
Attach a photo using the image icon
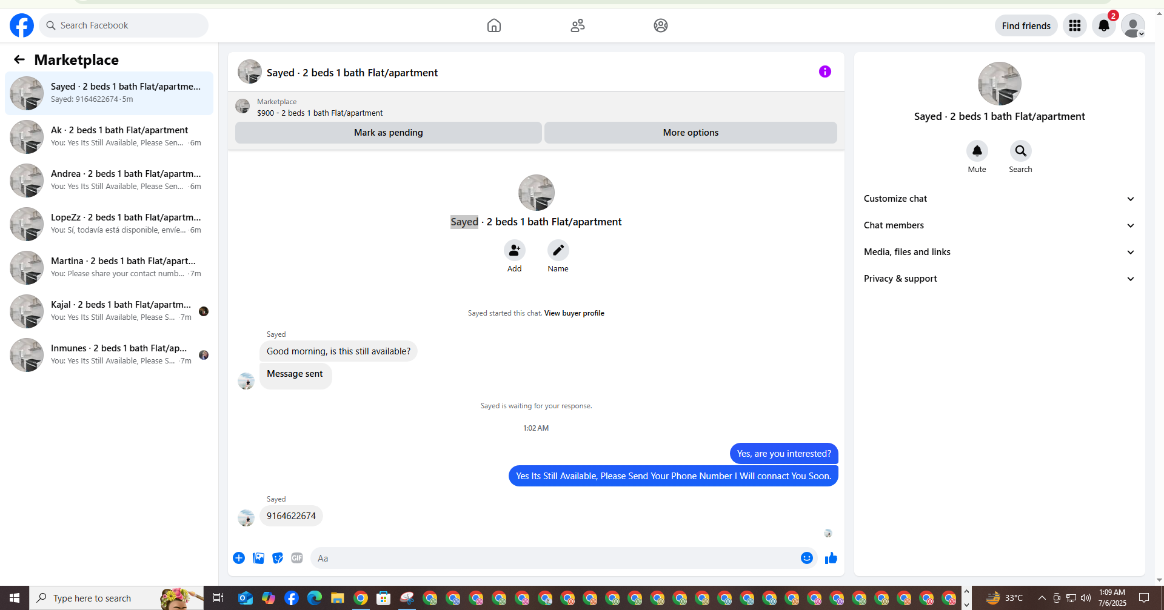pos(258,558)
